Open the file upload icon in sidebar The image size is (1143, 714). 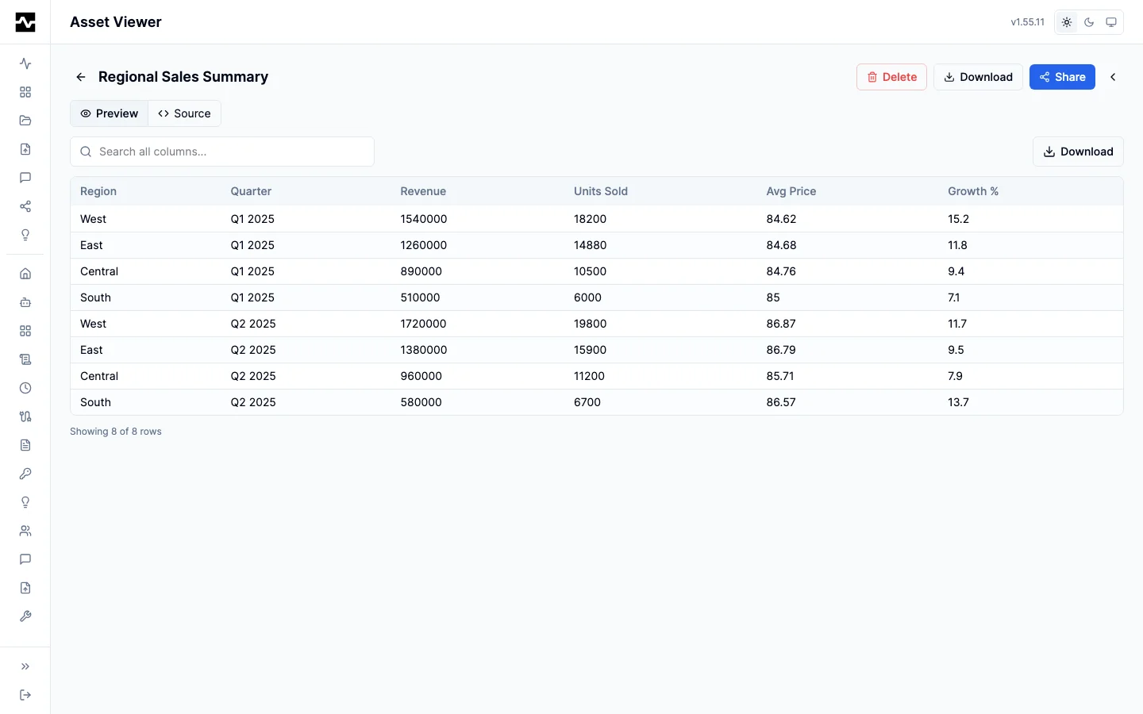point(25,149)
